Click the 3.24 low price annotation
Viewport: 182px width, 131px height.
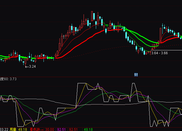[x=32, y=66]
